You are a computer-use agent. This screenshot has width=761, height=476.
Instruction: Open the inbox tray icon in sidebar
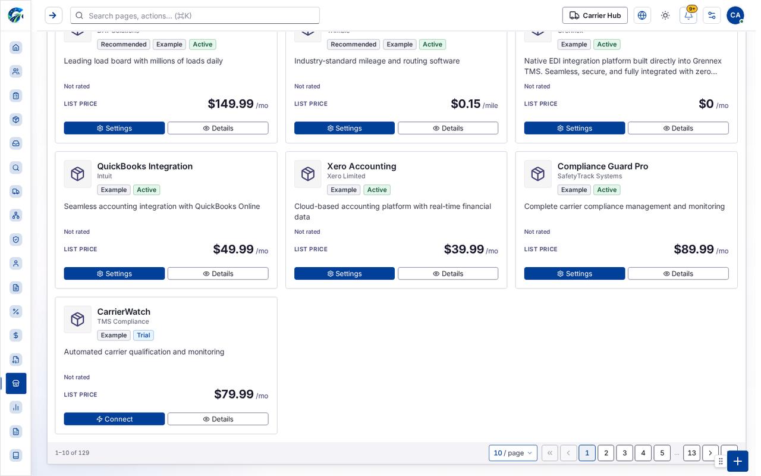[16, 143]
